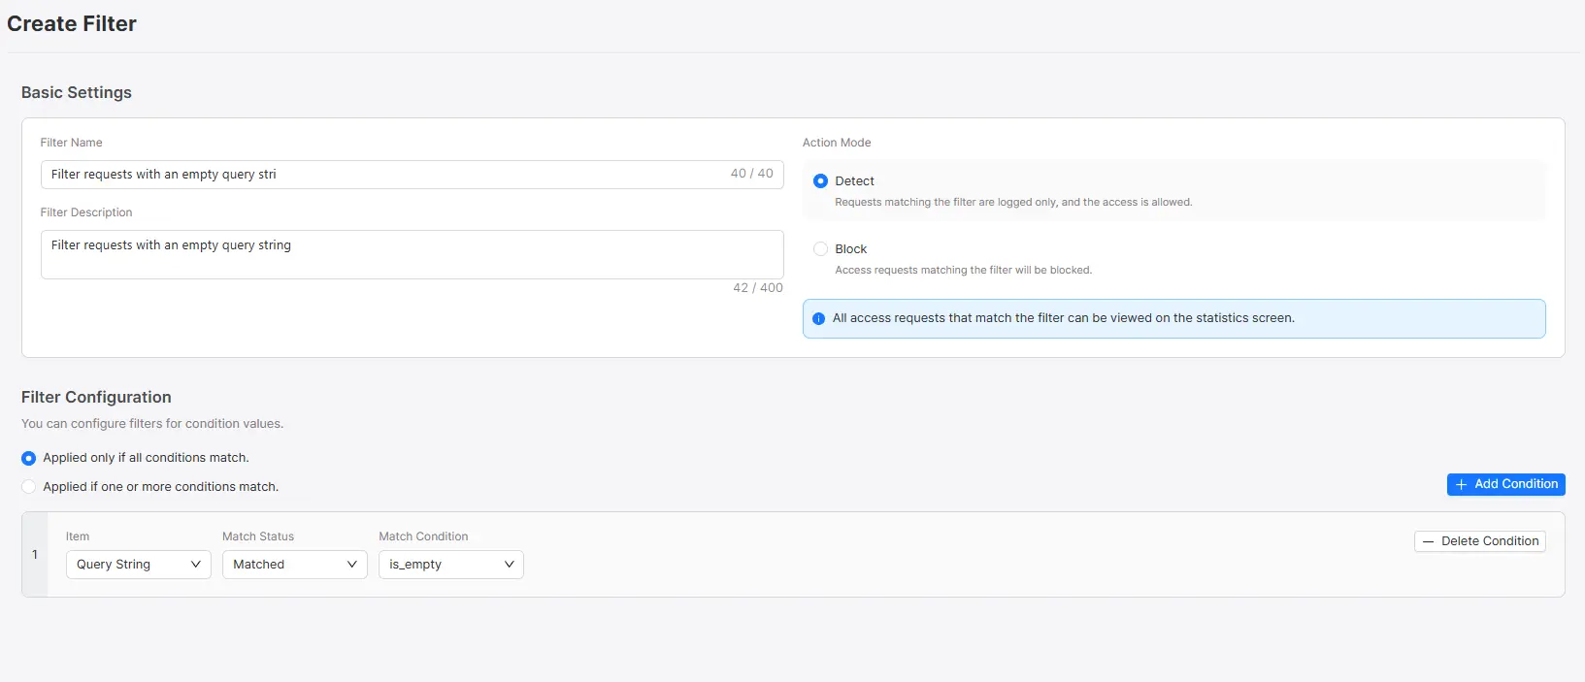
Task: Open the Match Condition dropdown
Action: tap(450, 565)
